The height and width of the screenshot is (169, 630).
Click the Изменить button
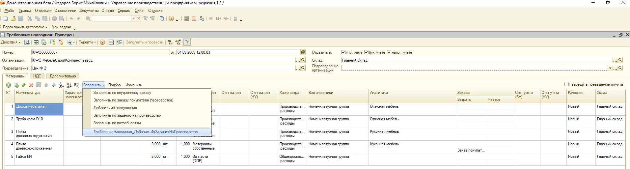coord(133,85)
